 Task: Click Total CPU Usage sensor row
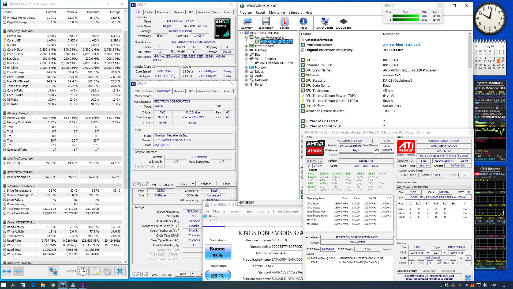pos(62,86)
